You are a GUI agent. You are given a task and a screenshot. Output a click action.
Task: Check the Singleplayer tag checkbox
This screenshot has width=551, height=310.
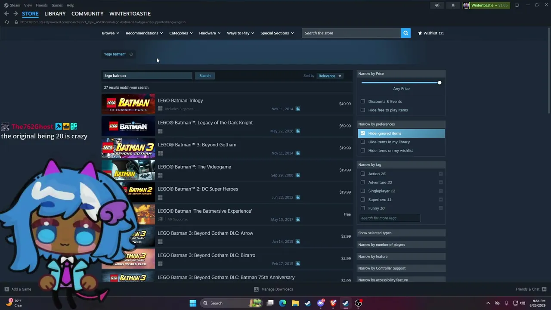click(363, 191)
